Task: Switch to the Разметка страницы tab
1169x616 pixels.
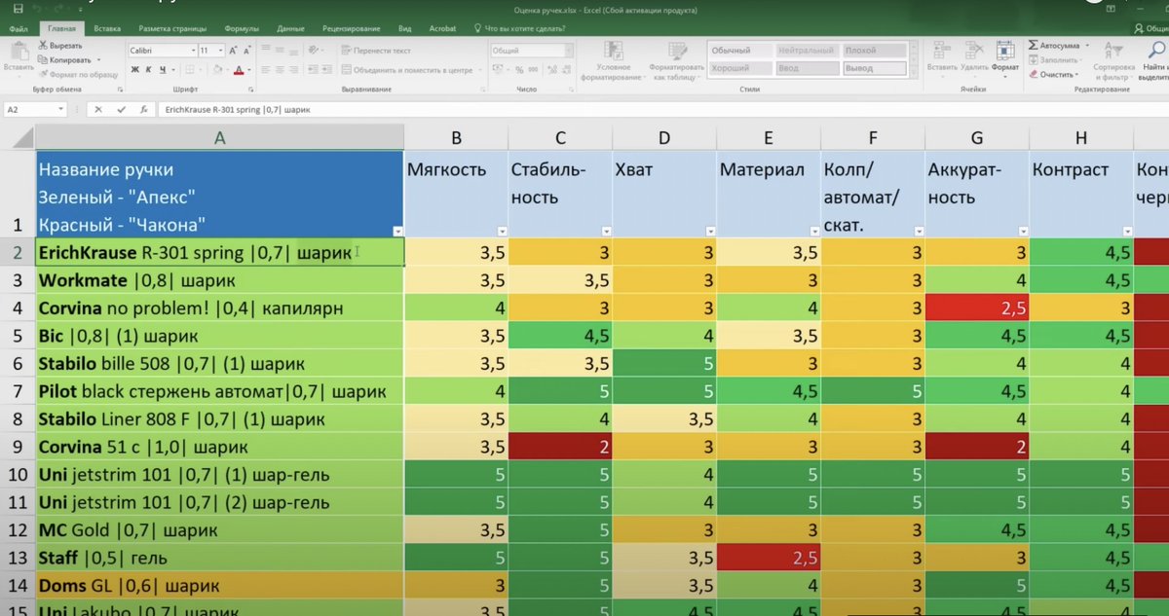Action: click(x=173, y=29)
